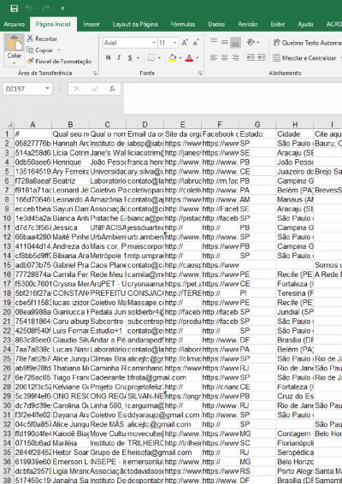This screenshot has height=484, width=342.
Task: Click the confirm checkmark in formula bar
Action: 94,89
